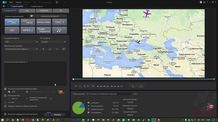Open the Profile Analyzer icon

point(32,16)
